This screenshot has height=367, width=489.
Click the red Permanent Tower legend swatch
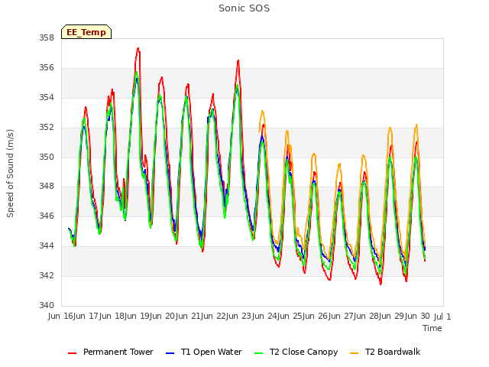click(73, 353)
